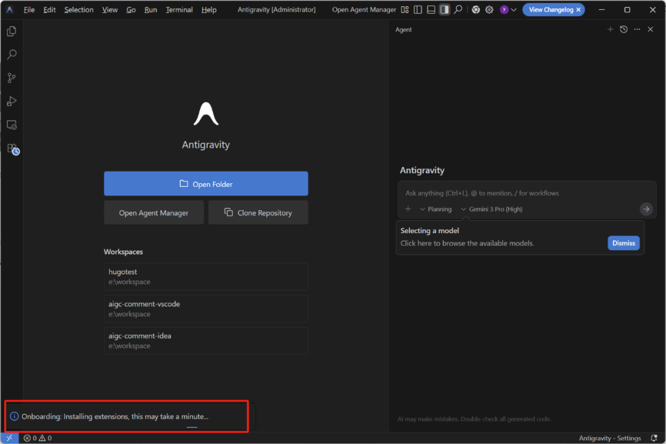This screenshot has width=666, height=444.
Task: Open the Go menu
Action: point(131,9)
